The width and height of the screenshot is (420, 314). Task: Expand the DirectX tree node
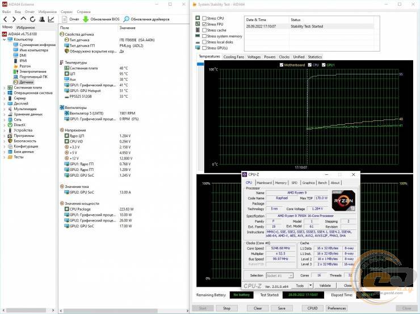[4, 125]
